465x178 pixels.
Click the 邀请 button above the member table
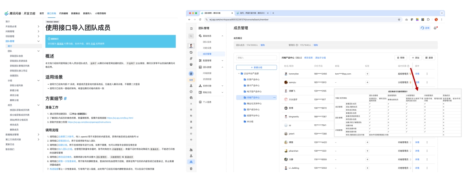pyautogui.click(x=429, y=57)
